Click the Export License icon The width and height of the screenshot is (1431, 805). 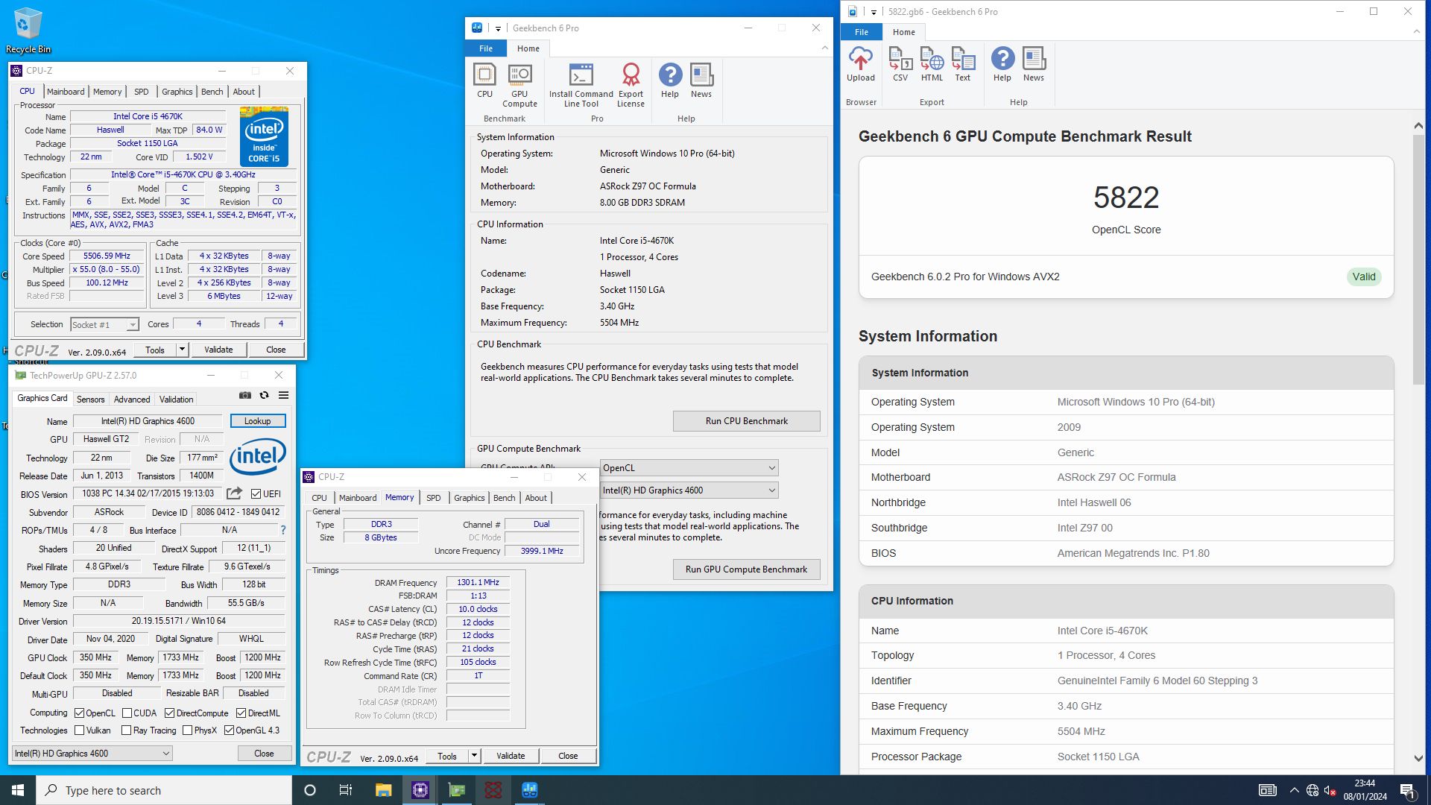point(631,85)
